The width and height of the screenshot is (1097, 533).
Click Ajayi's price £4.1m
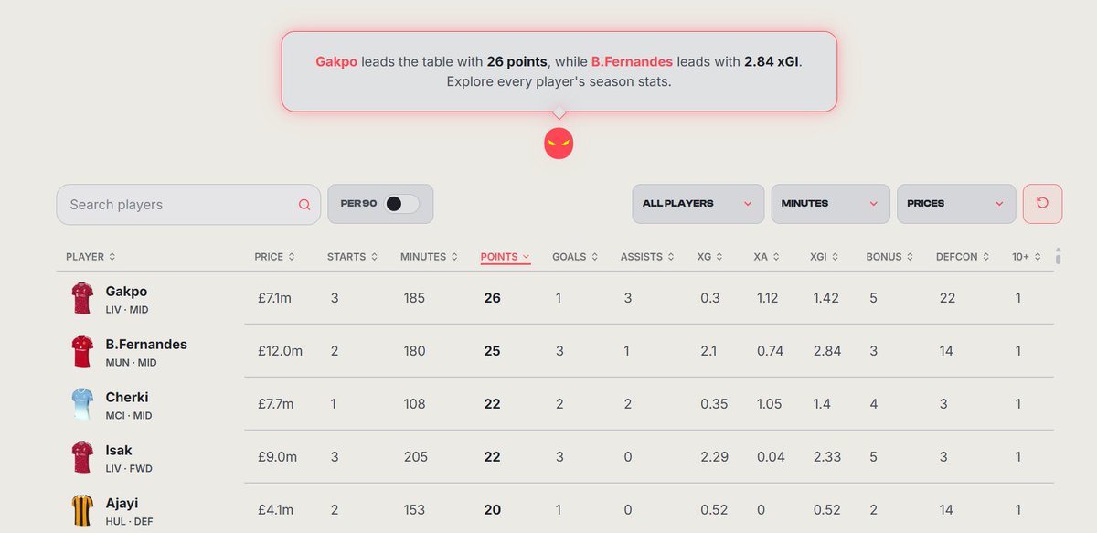[x=273, y=510]
